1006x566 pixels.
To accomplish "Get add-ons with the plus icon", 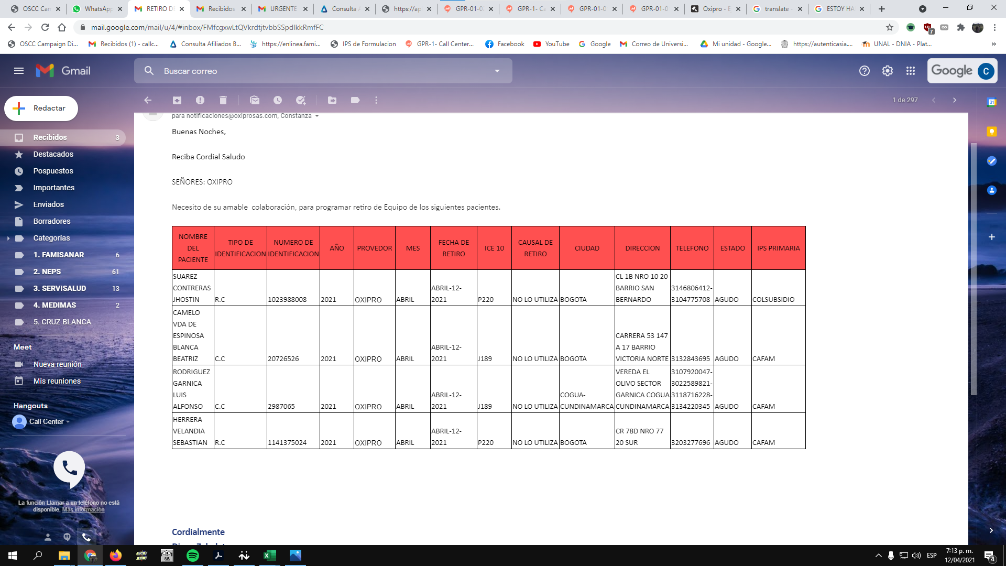I will point(992,237).
